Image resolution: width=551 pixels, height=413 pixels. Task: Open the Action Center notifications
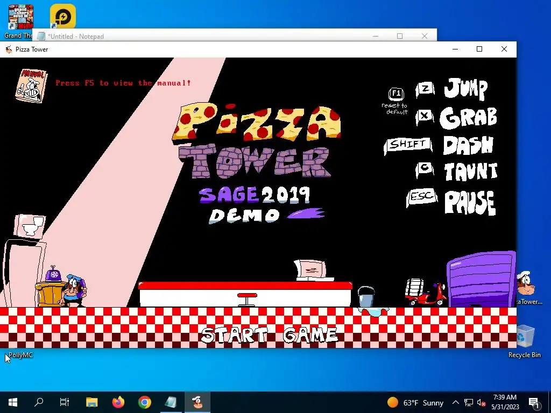click(534, 402)
